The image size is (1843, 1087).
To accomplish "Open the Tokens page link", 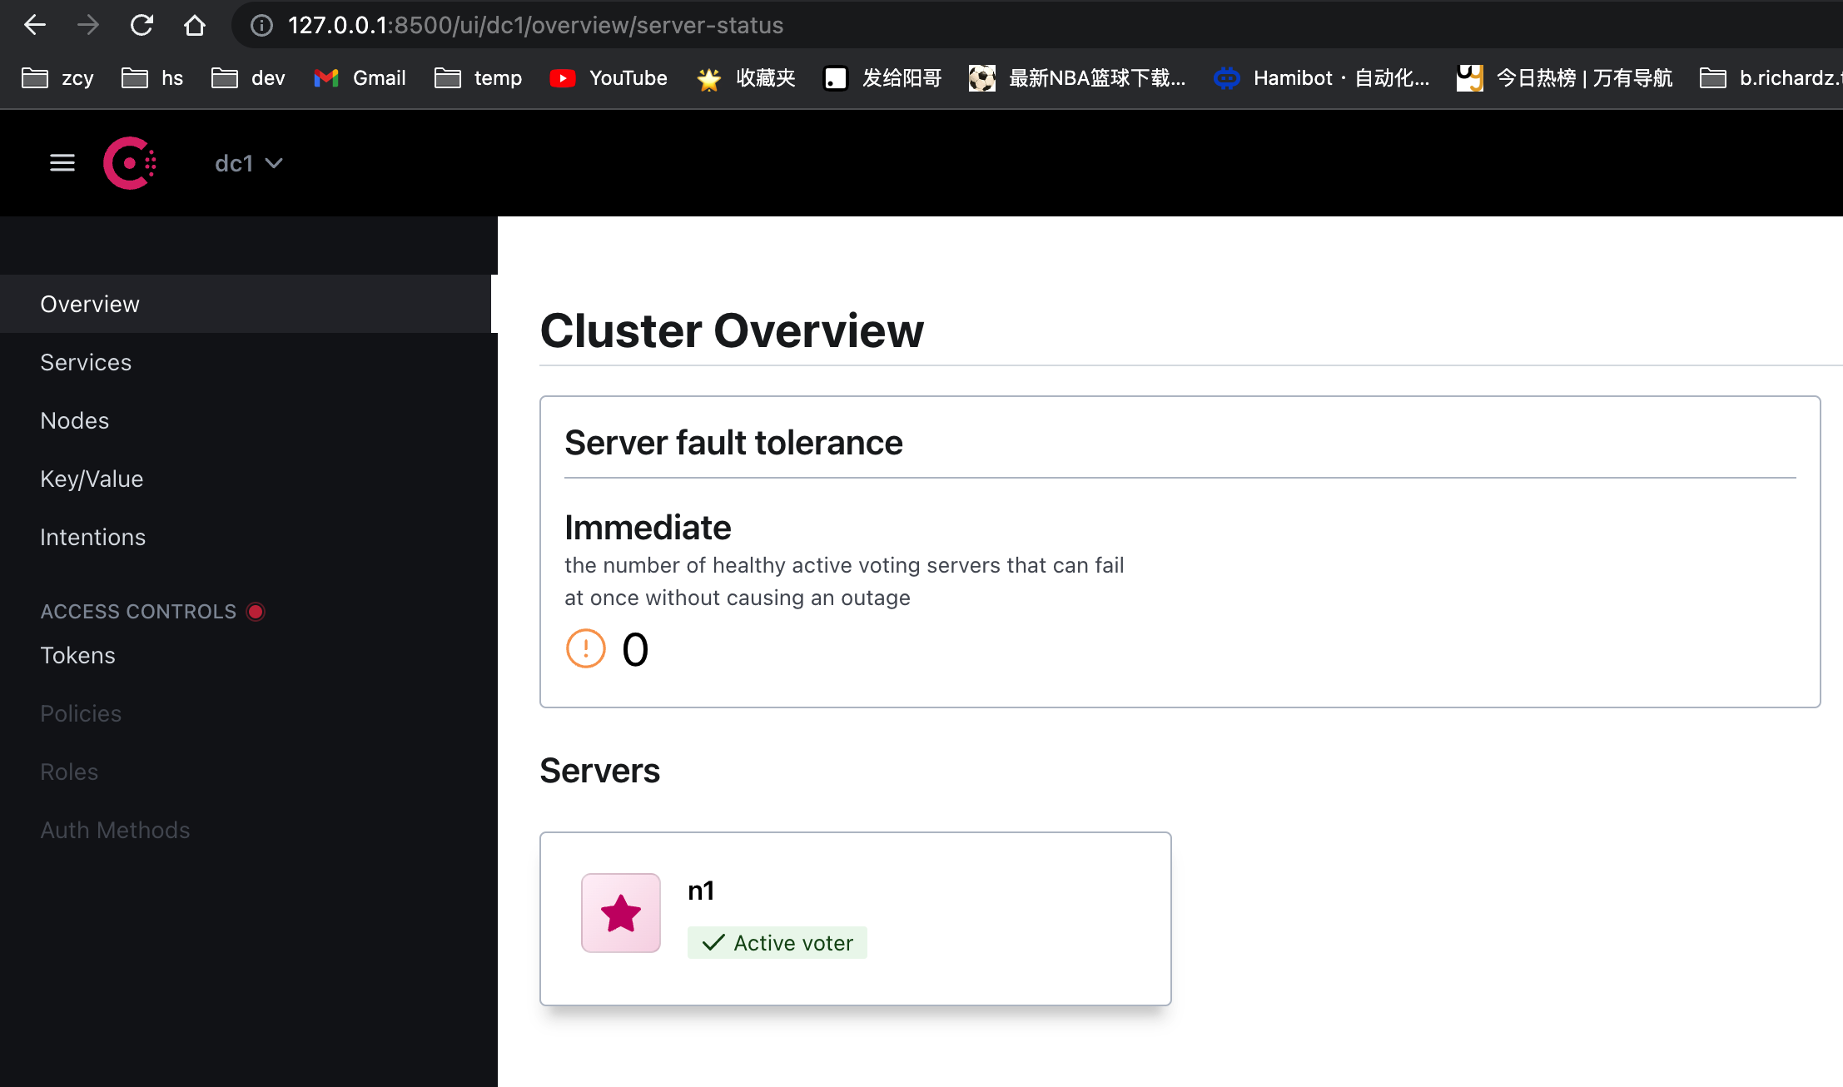I will [x=78, y=655].
